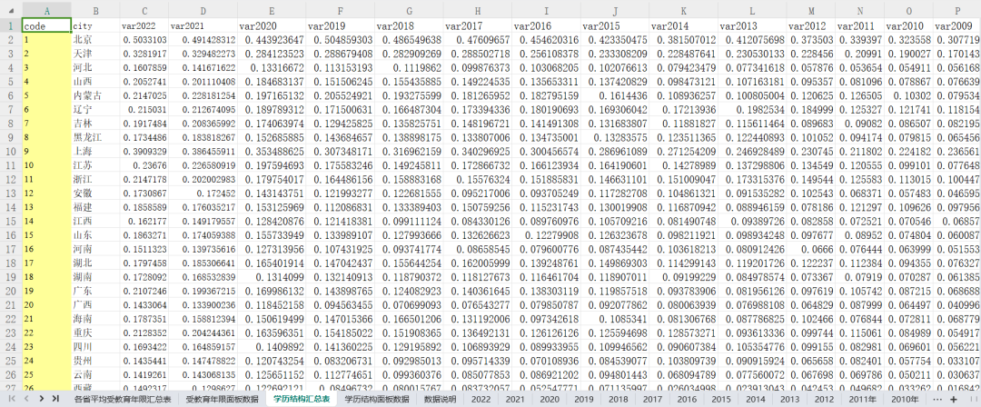Select the 黑龙江 city cell
The image size is (981, 407).
[x=95, y=136]
